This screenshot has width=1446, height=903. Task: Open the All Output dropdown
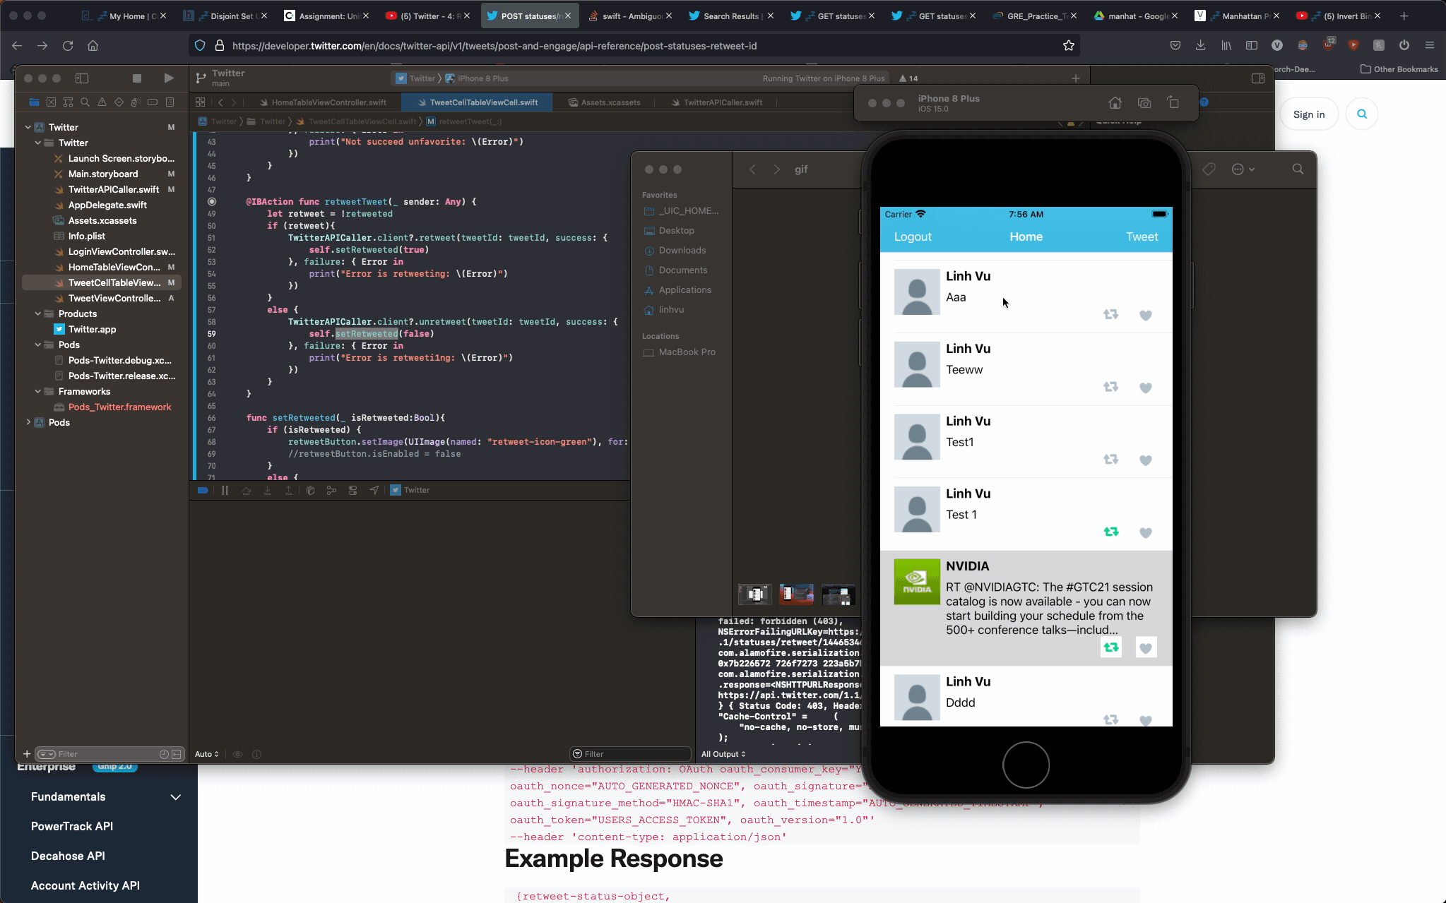tap(723, 754)
